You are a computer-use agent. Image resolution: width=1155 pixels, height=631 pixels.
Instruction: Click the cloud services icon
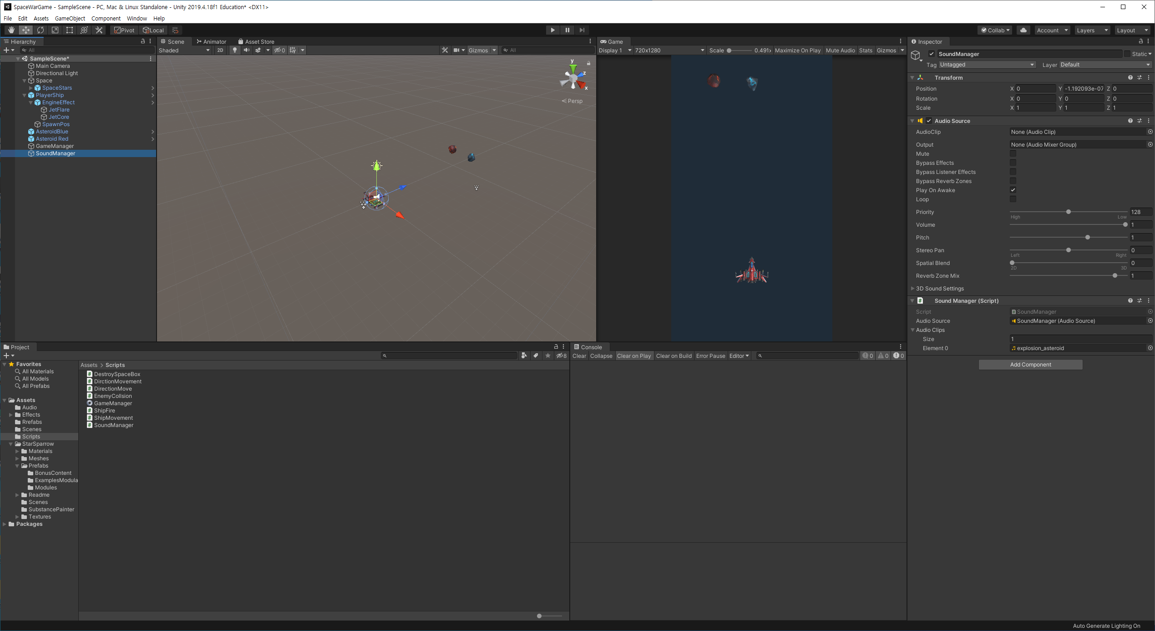click(x=1023, y=30)
